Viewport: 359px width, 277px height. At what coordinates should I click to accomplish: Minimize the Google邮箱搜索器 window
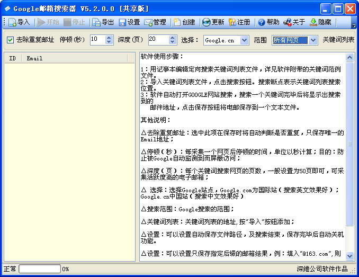tap(325, 9)
